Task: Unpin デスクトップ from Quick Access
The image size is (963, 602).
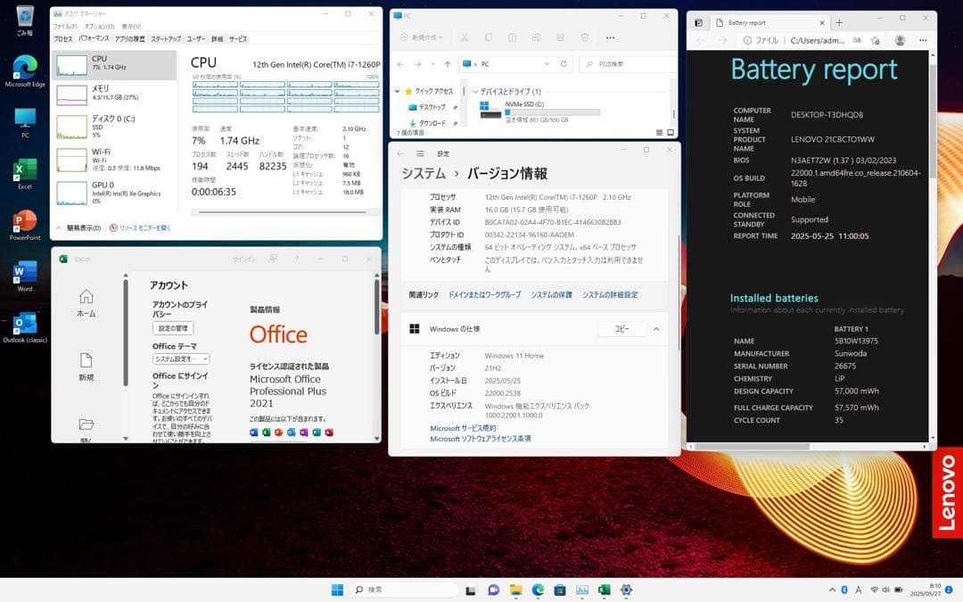Action: 456,107
